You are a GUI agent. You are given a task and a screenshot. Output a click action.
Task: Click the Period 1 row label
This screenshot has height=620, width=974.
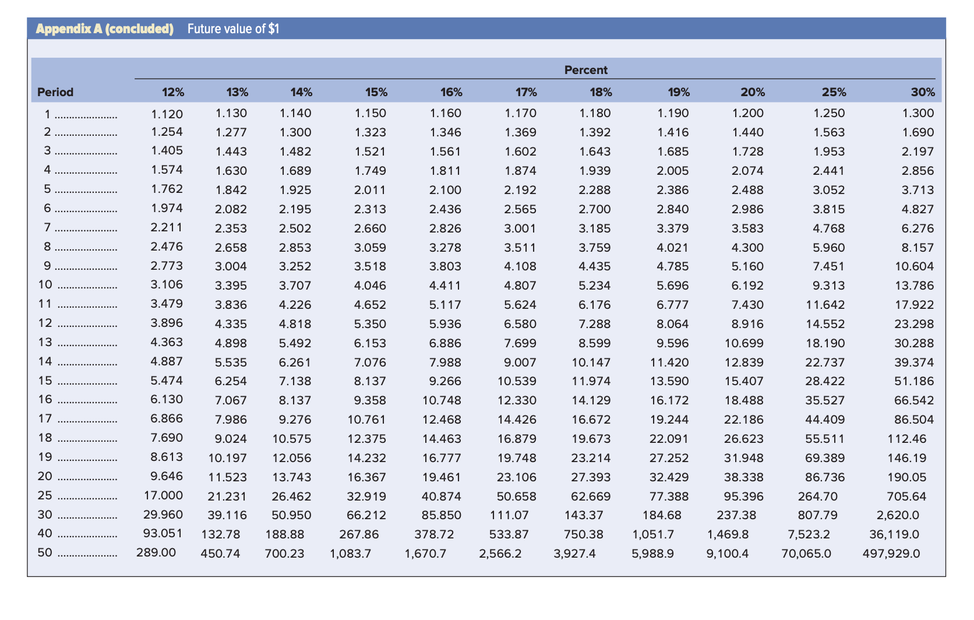(47, 113)
